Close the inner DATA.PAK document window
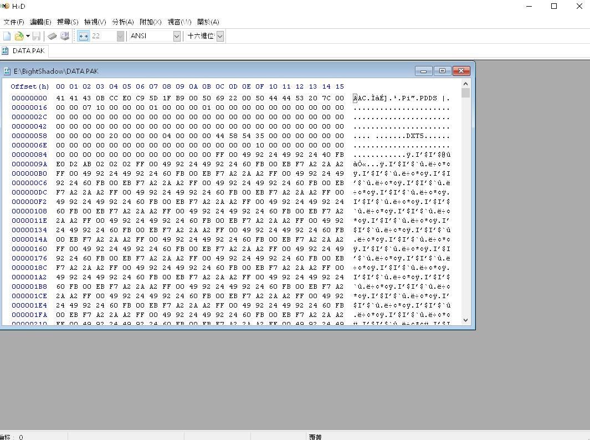Screen dimensions: 590x440 click(461, 71)
